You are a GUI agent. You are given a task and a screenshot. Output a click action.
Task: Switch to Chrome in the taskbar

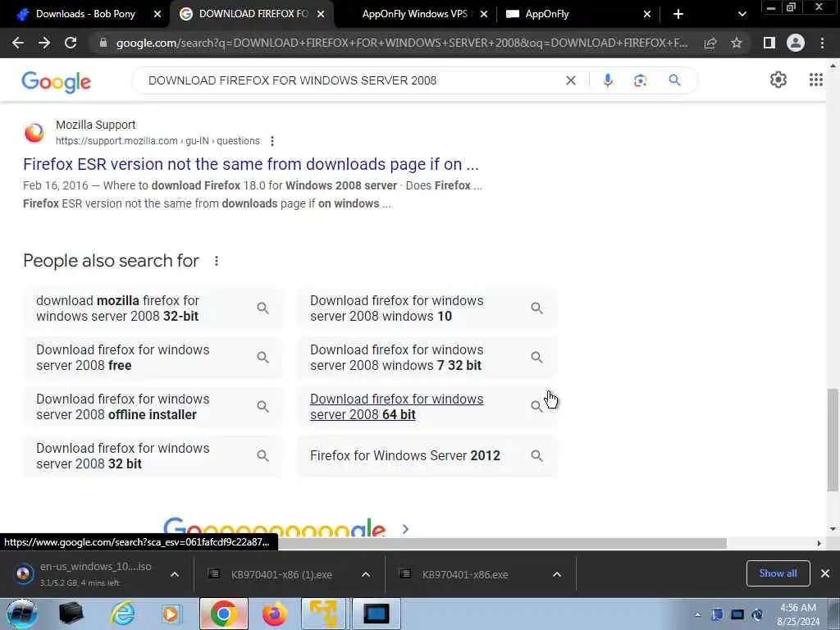click(x=223, y=614)
